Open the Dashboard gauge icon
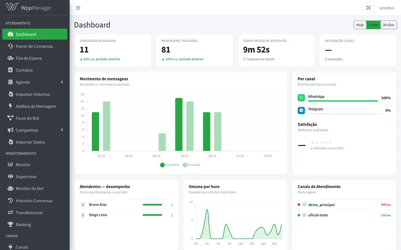The image size is (401, 250). [11, 34]
